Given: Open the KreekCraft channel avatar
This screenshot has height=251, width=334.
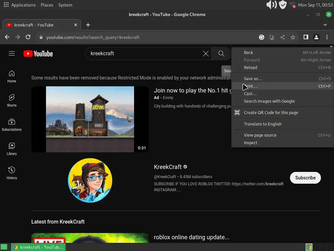Looking at the screenshot, I should pyautogui.click(x=90, y=180).
